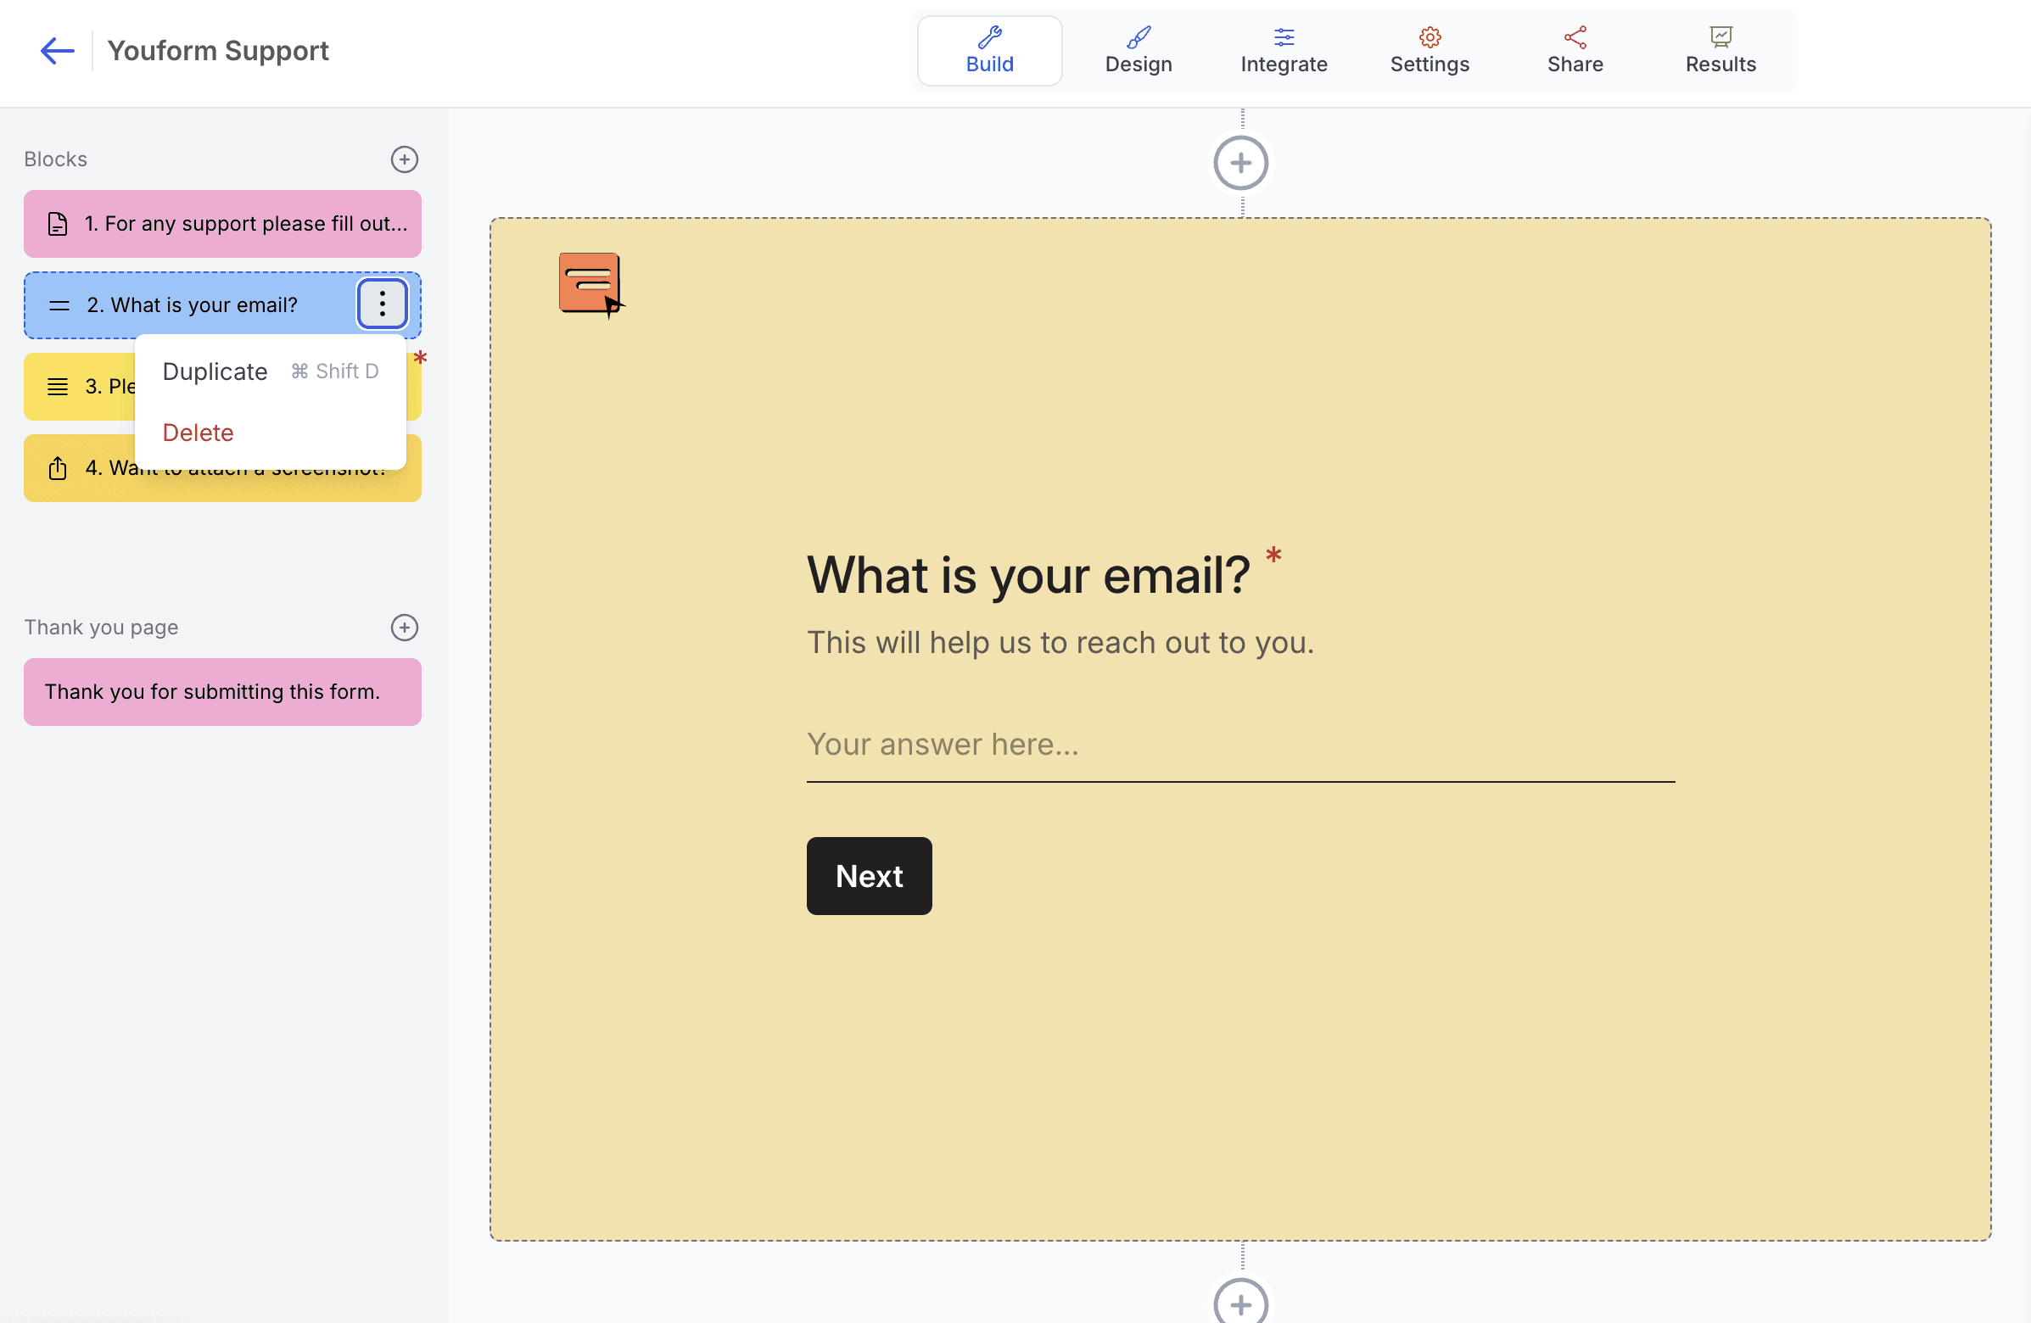Screen dimensions: 2031x1323
Task: Edit the question title What is your email?
Action: point(1027,575)
